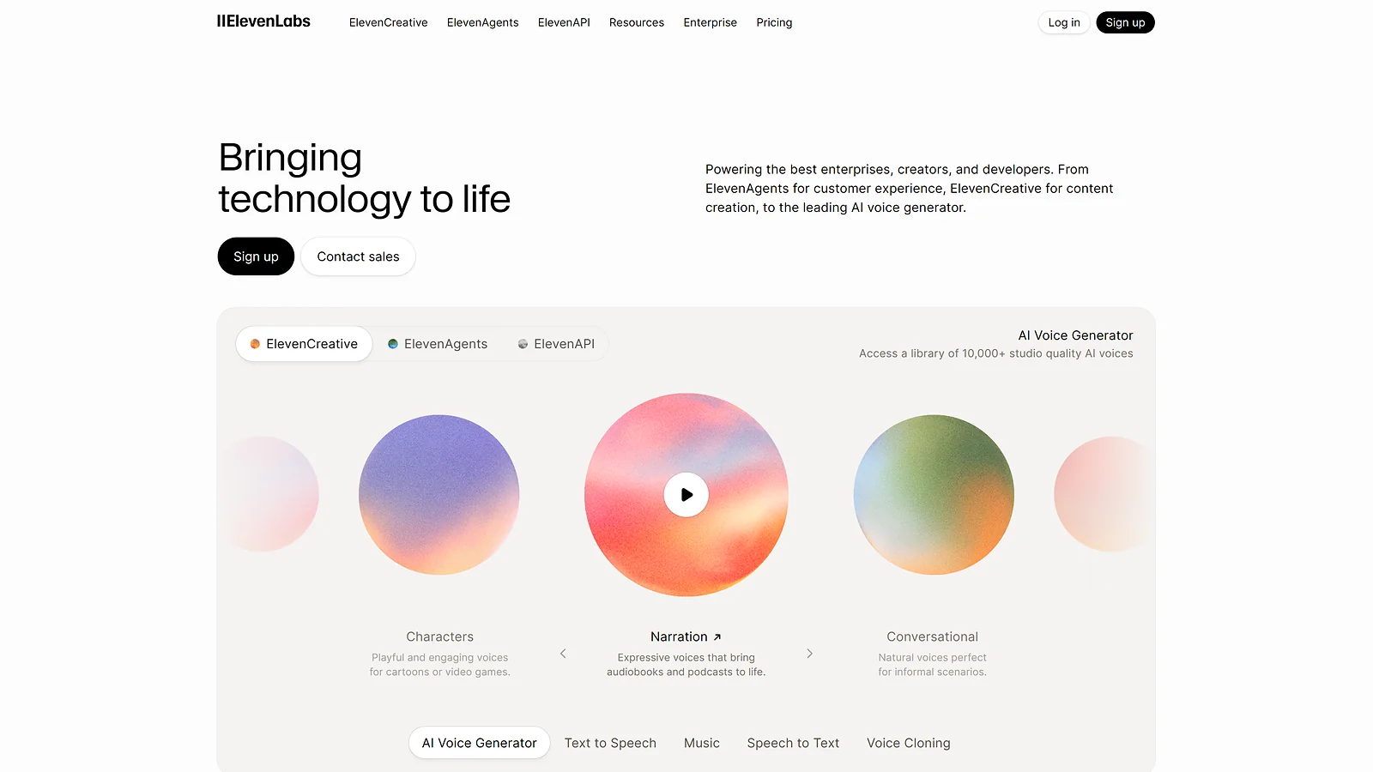Switch to the Text to Speech tab
The width and height of the screenshot is (1373, 772).
pyautogui.click(x=610, y=743)
